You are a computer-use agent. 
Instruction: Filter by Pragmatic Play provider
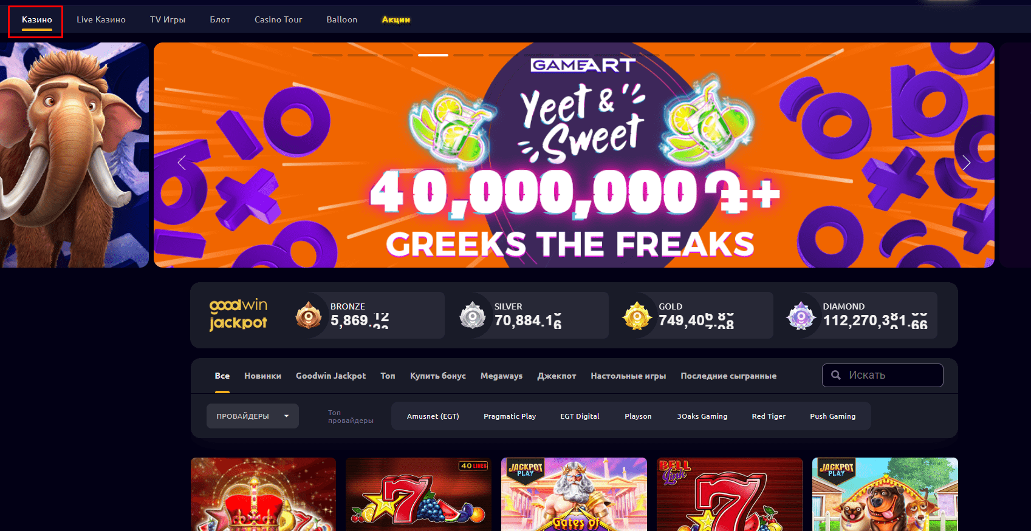pos(510,416)
